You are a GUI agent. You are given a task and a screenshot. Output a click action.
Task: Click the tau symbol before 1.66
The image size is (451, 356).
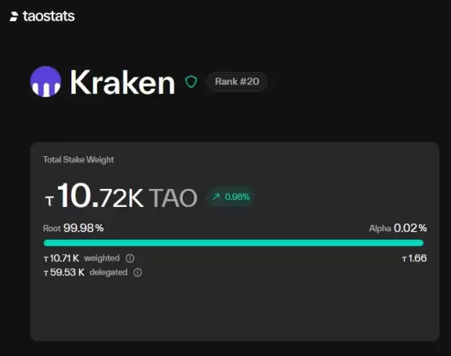[x=405, y=260]
